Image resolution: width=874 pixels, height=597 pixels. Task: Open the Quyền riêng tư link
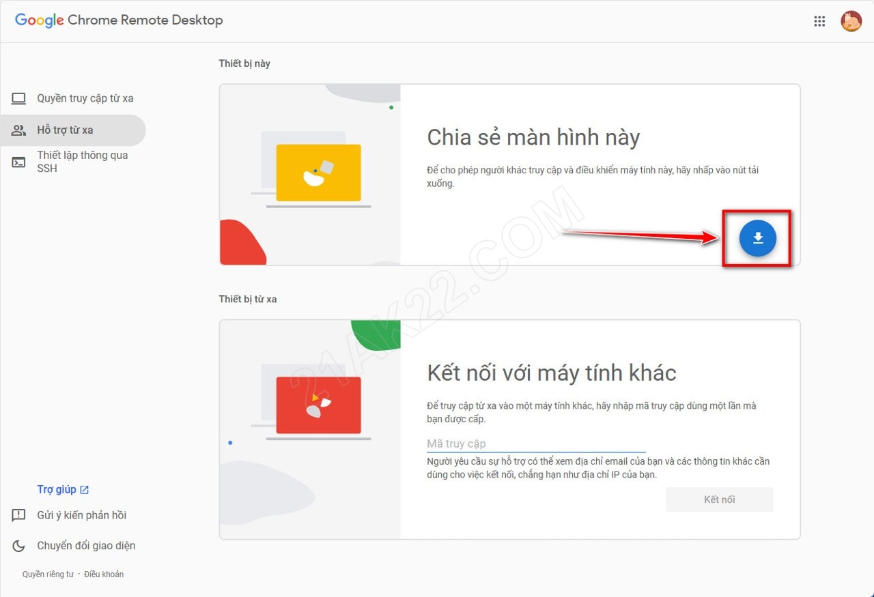(x=48, y=574)
